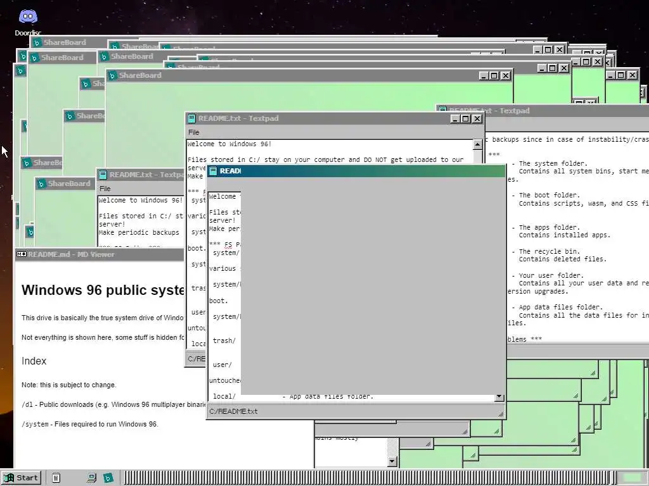Viewport: 649px width, 486px height.
Task: Click the title icon of the small README.txt Textpad left of center
Action: point(103,175)
